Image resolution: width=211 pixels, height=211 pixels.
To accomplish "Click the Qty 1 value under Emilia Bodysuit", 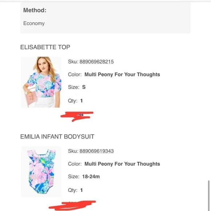I will 81,190.
